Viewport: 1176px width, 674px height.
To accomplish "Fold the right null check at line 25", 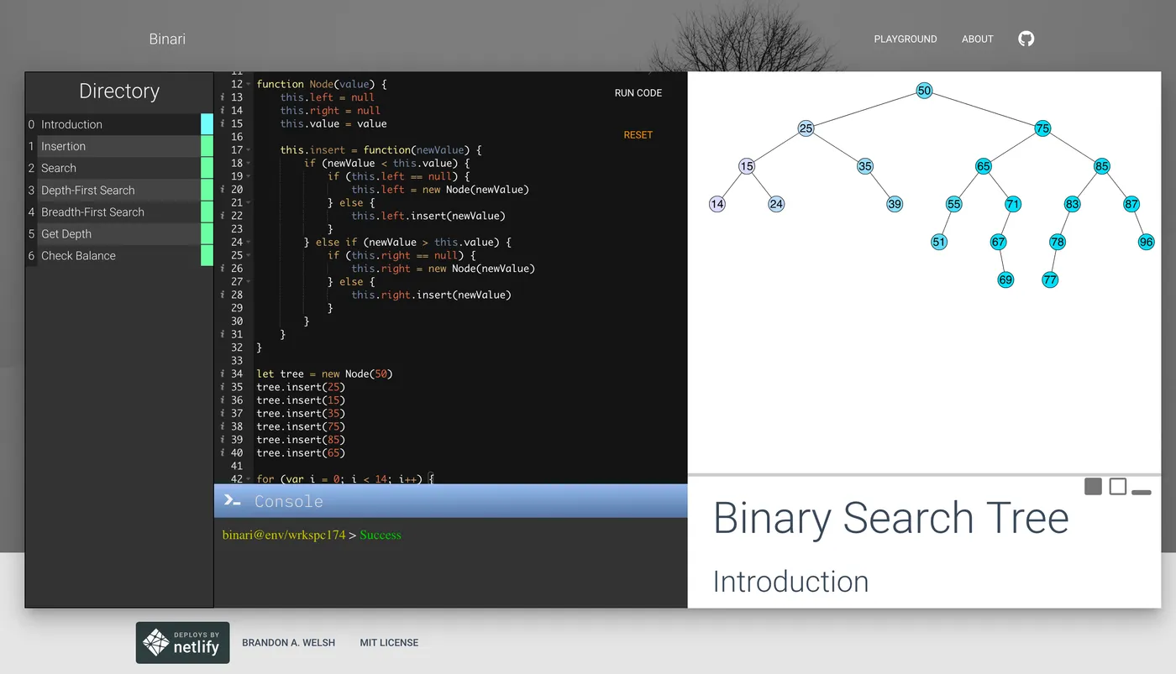I will click(x=249, y=255).
